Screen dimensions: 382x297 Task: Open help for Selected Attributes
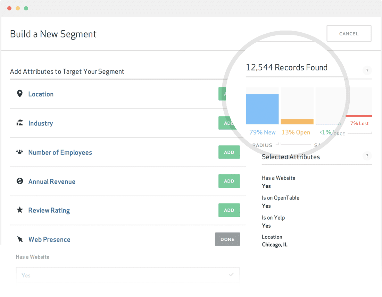pos(367,156)
